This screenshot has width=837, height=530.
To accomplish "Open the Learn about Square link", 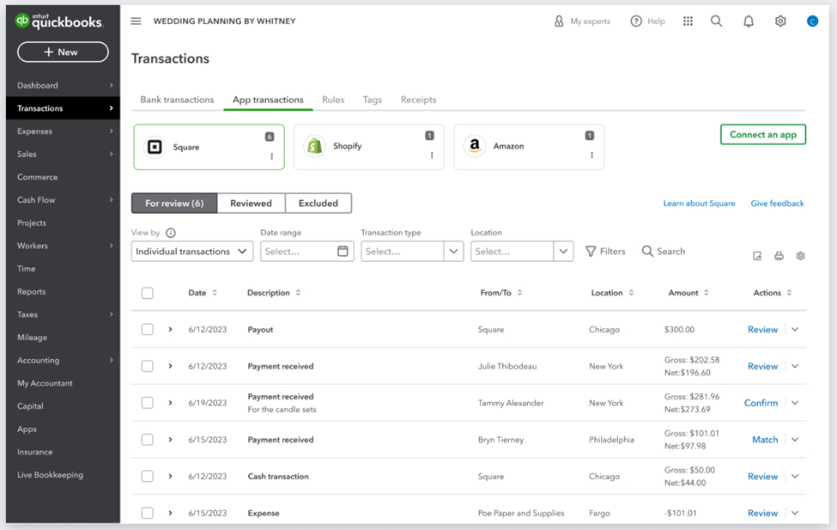I will [699, 204].
